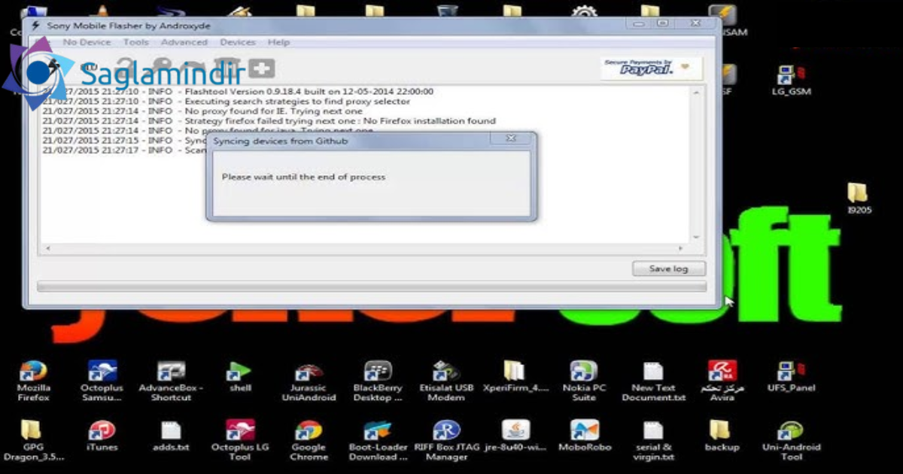Open the Help menu
The height and width of the screenshot is (474, 903).
tap(278, 42)
